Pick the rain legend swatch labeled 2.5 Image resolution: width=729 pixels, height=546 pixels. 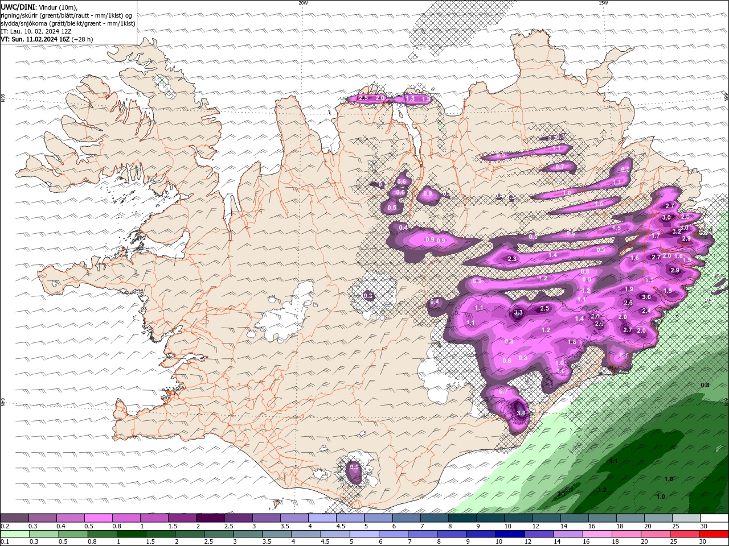click(219, 534)
